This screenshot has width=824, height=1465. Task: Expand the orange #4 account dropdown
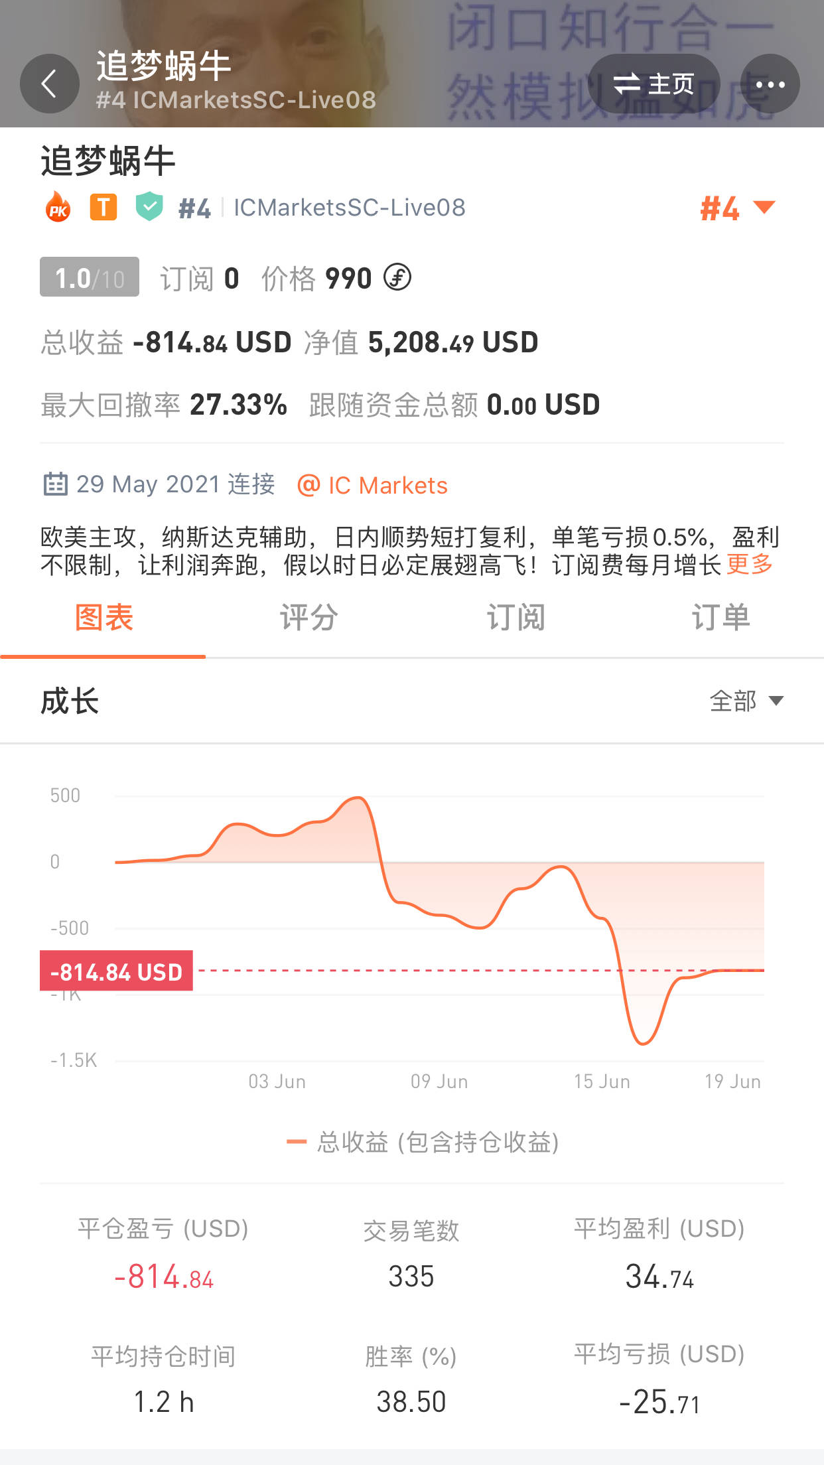pos(737,208)
